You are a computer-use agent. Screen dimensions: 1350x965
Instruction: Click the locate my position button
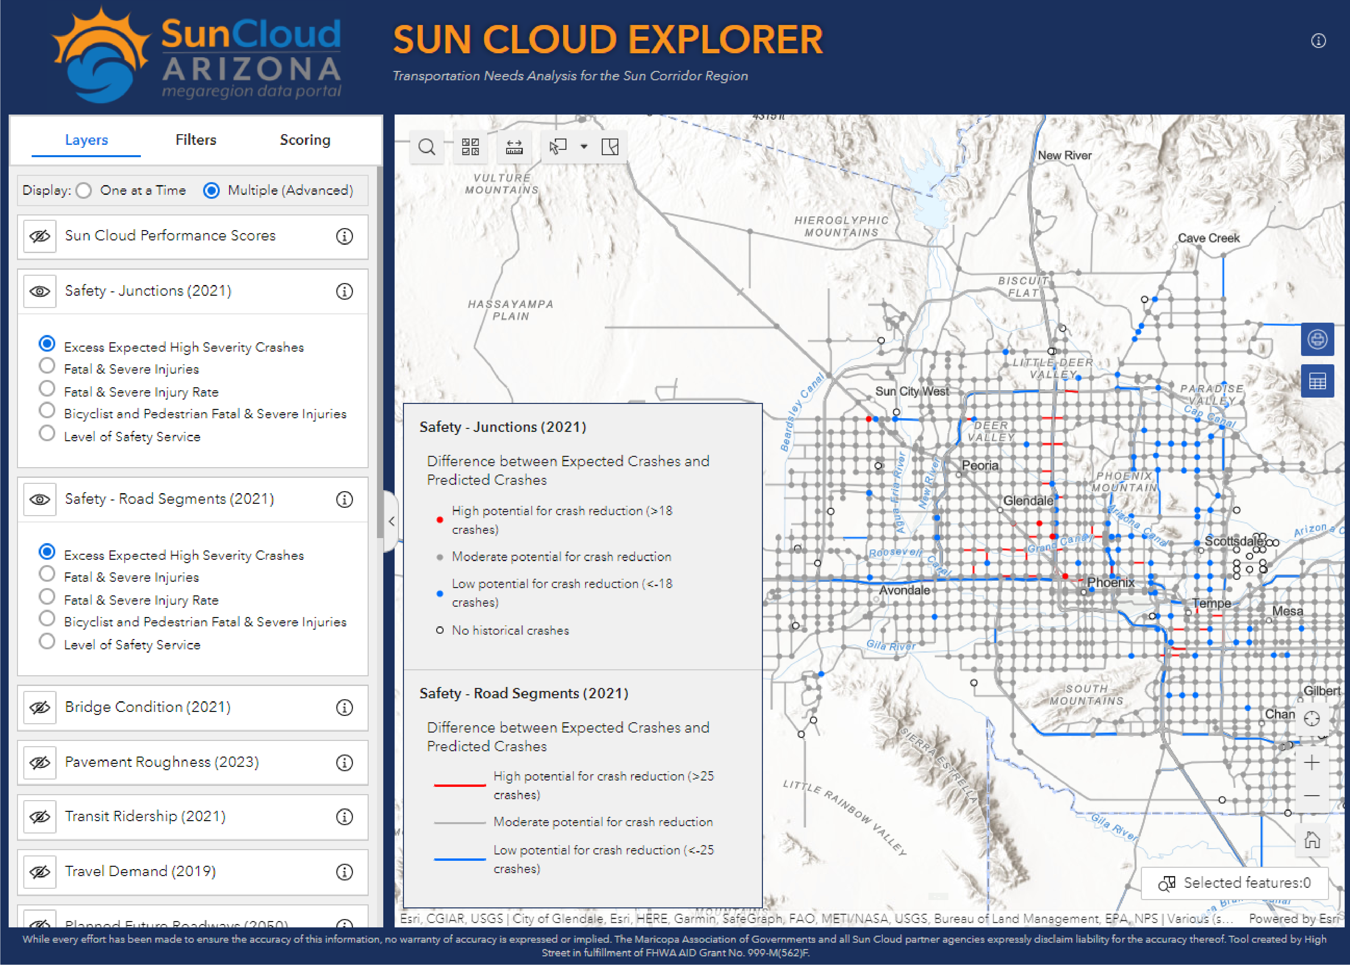(1311, 719)
